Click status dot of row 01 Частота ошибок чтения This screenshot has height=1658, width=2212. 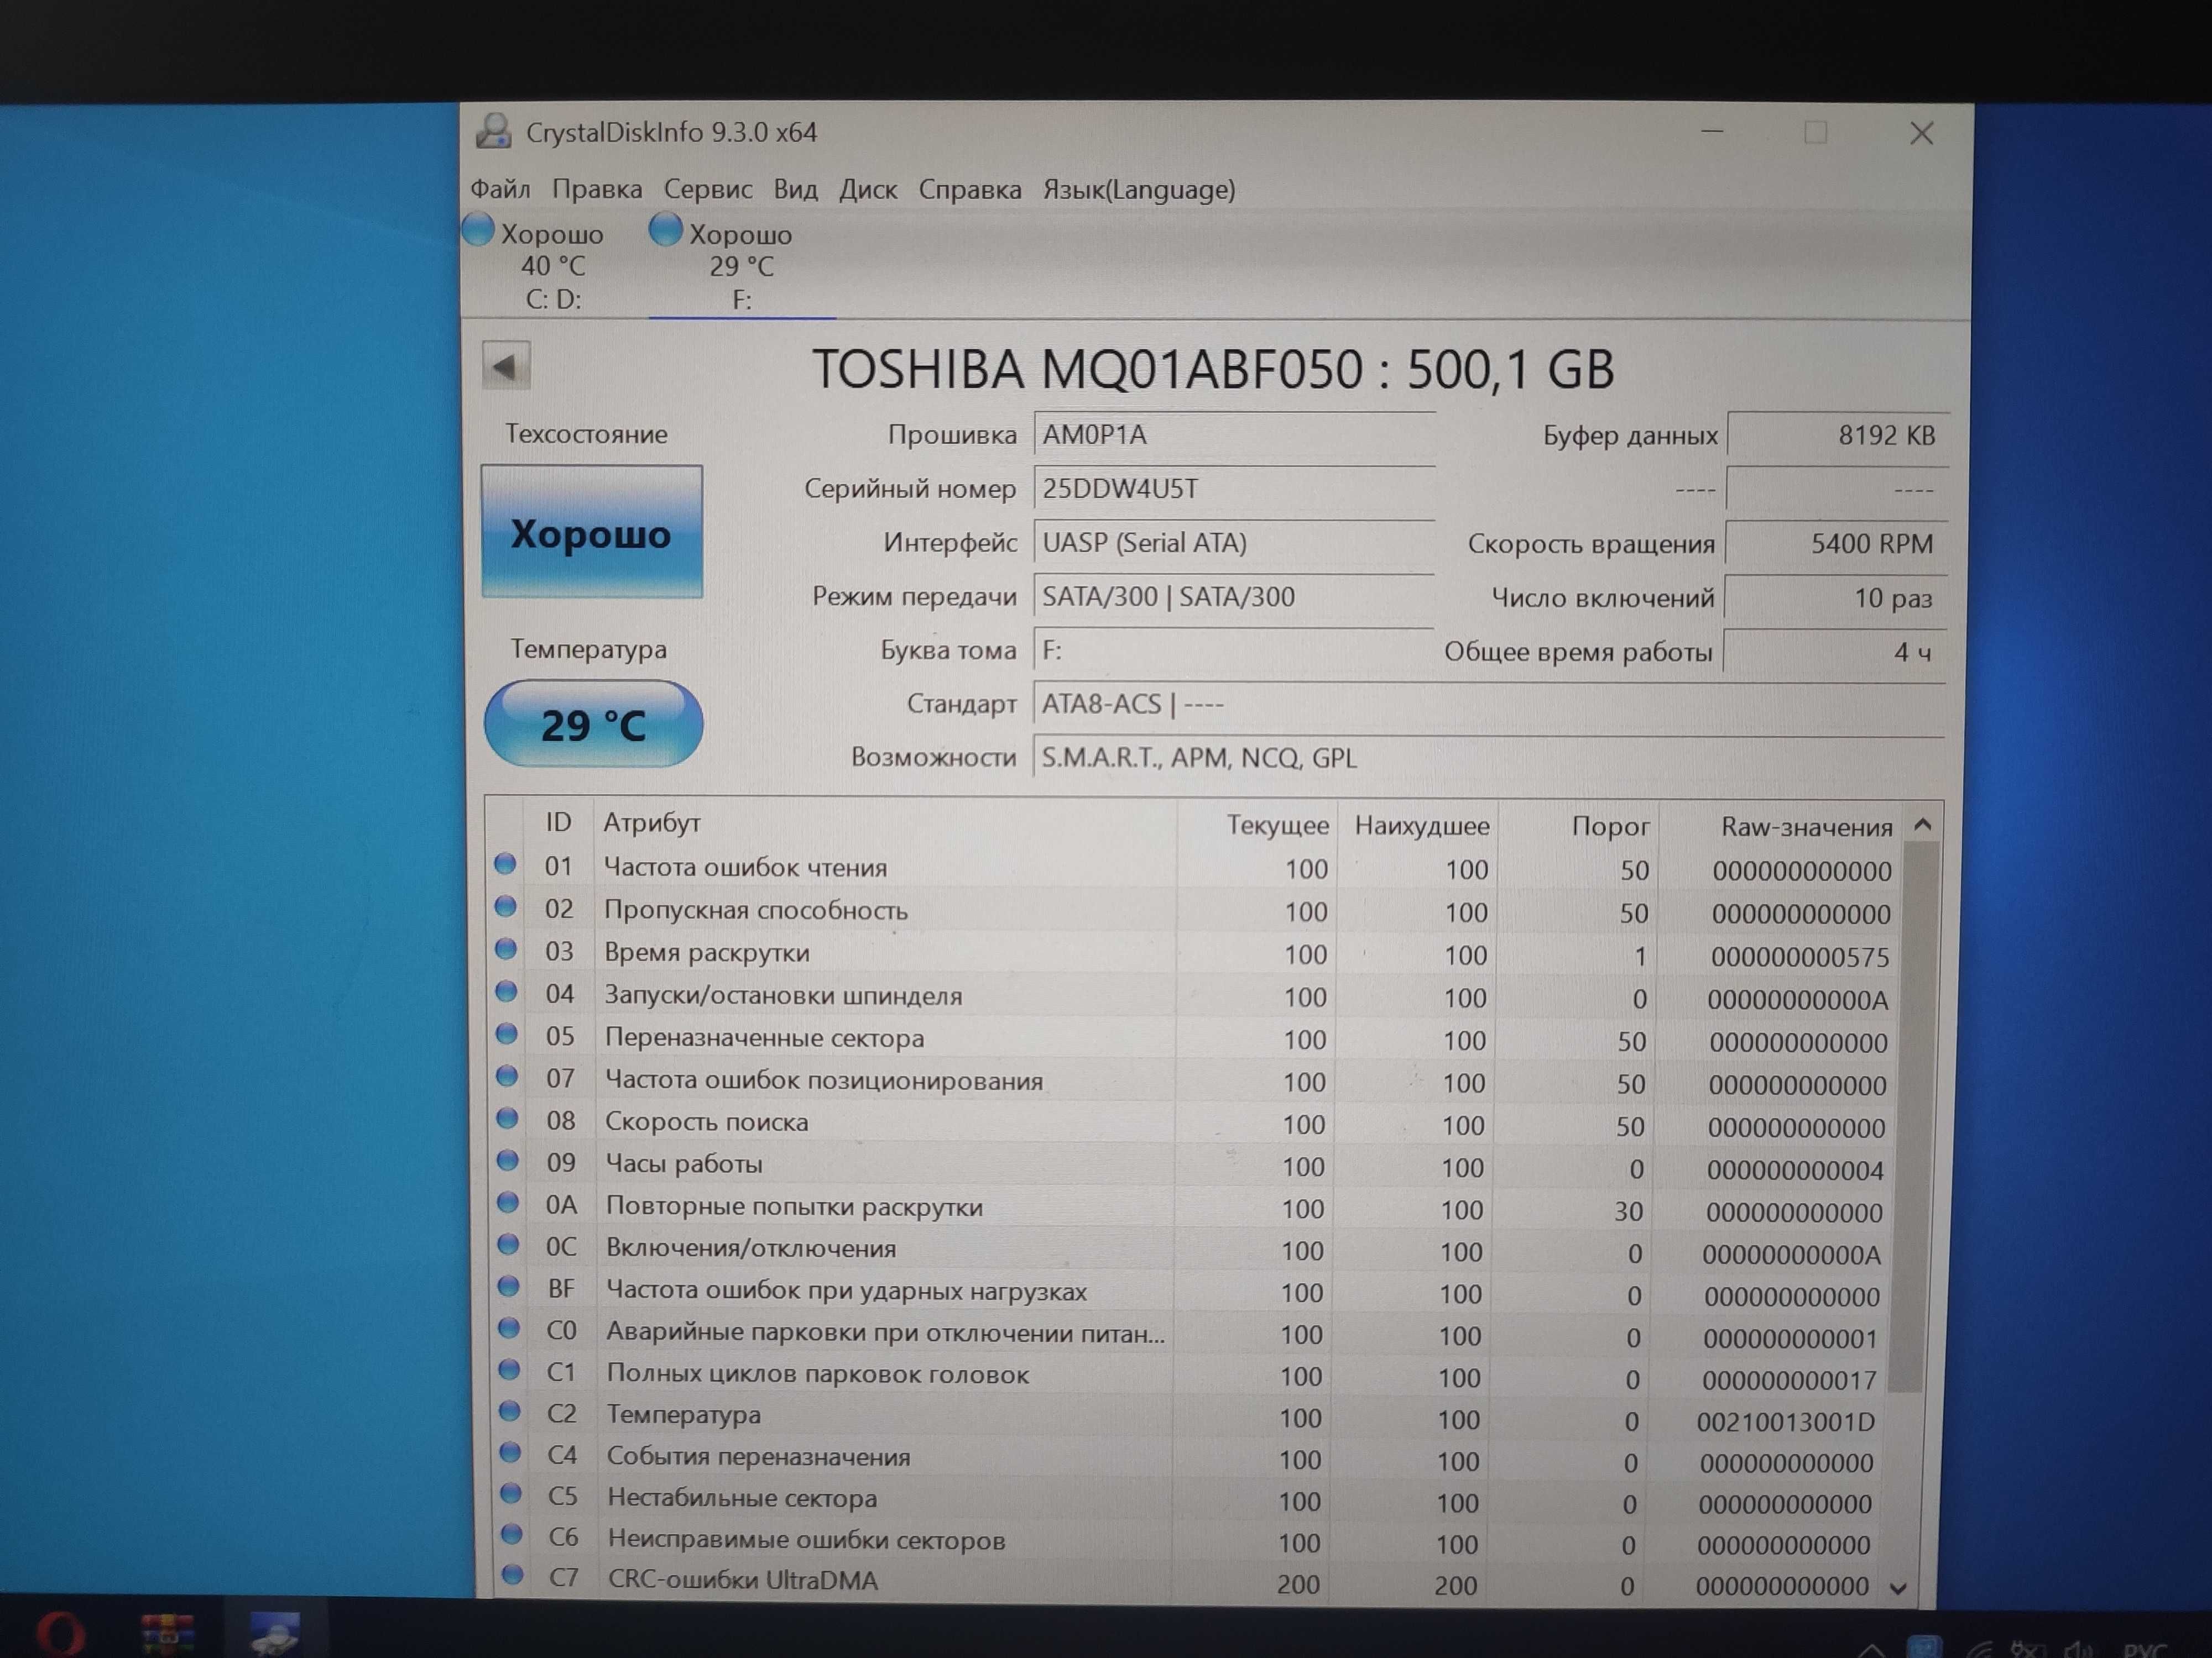pyautogui.click(x=506, y=864)
